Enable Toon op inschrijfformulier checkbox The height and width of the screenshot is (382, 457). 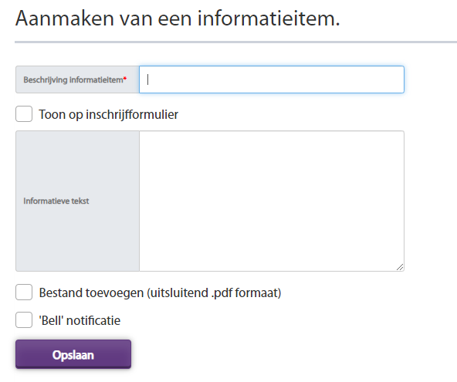click(24, 114)
